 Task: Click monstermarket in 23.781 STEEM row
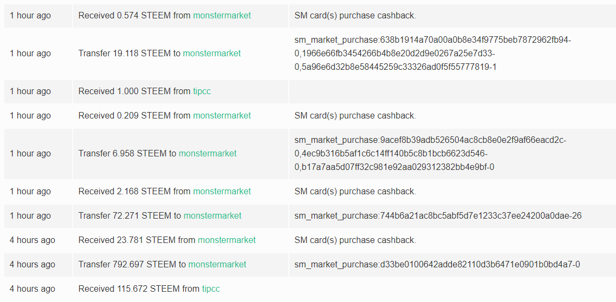point(226,240)
